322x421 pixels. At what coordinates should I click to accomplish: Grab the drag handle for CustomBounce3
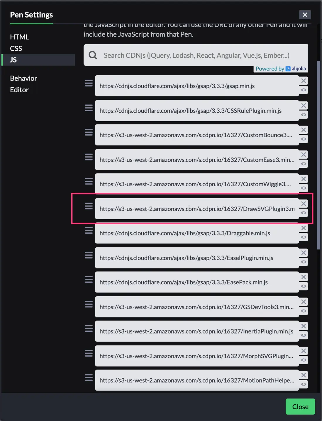coord(89,132)
